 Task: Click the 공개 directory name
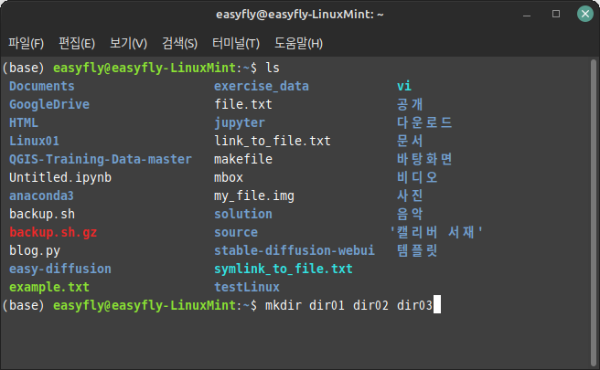click(x=410, y=104)
